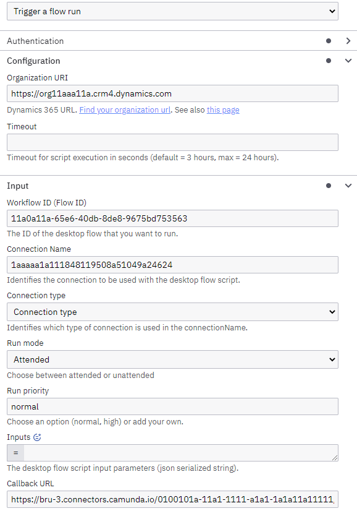Image resolution: width=357 pixels, height=511 pixels.
Task: Toggle FEEL expression mode on the Inputs field
Action: point(38,437)
